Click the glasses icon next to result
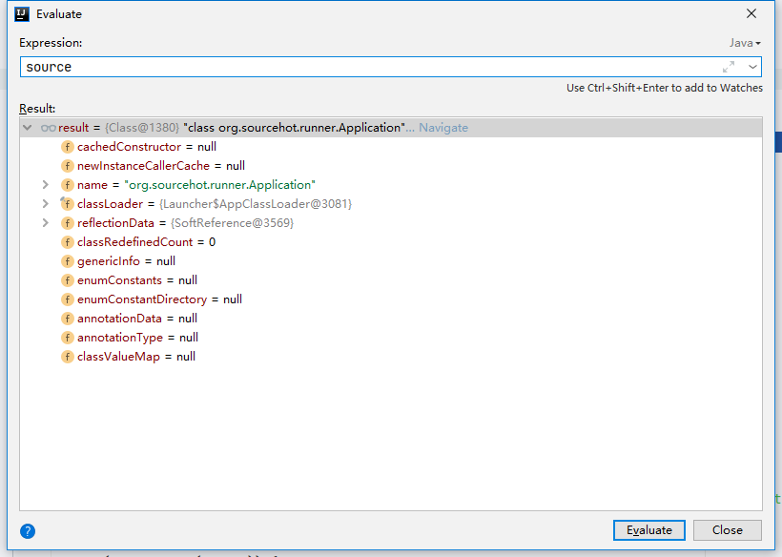This screenshot has height=557, width=782. [49, 128]
